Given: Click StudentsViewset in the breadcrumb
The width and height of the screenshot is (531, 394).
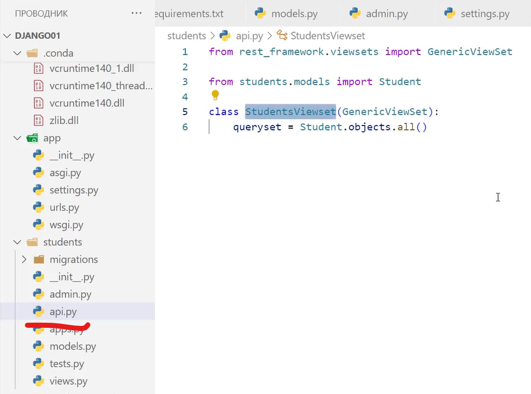Looking at the screenshot, I should click(327, 36).
